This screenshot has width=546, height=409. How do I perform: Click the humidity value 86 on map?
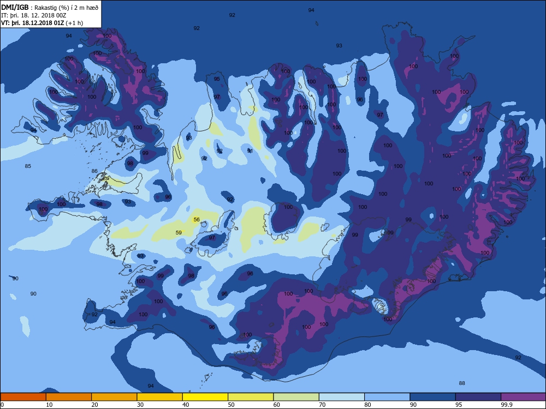(94, 171)
